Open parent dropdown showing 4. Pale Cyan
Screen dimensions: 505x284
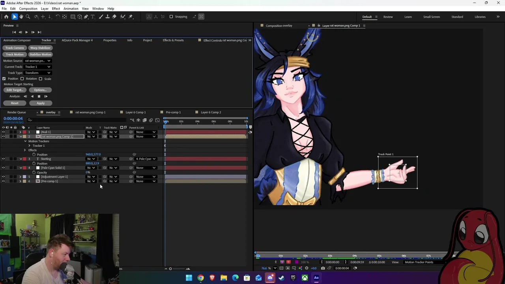146,159
